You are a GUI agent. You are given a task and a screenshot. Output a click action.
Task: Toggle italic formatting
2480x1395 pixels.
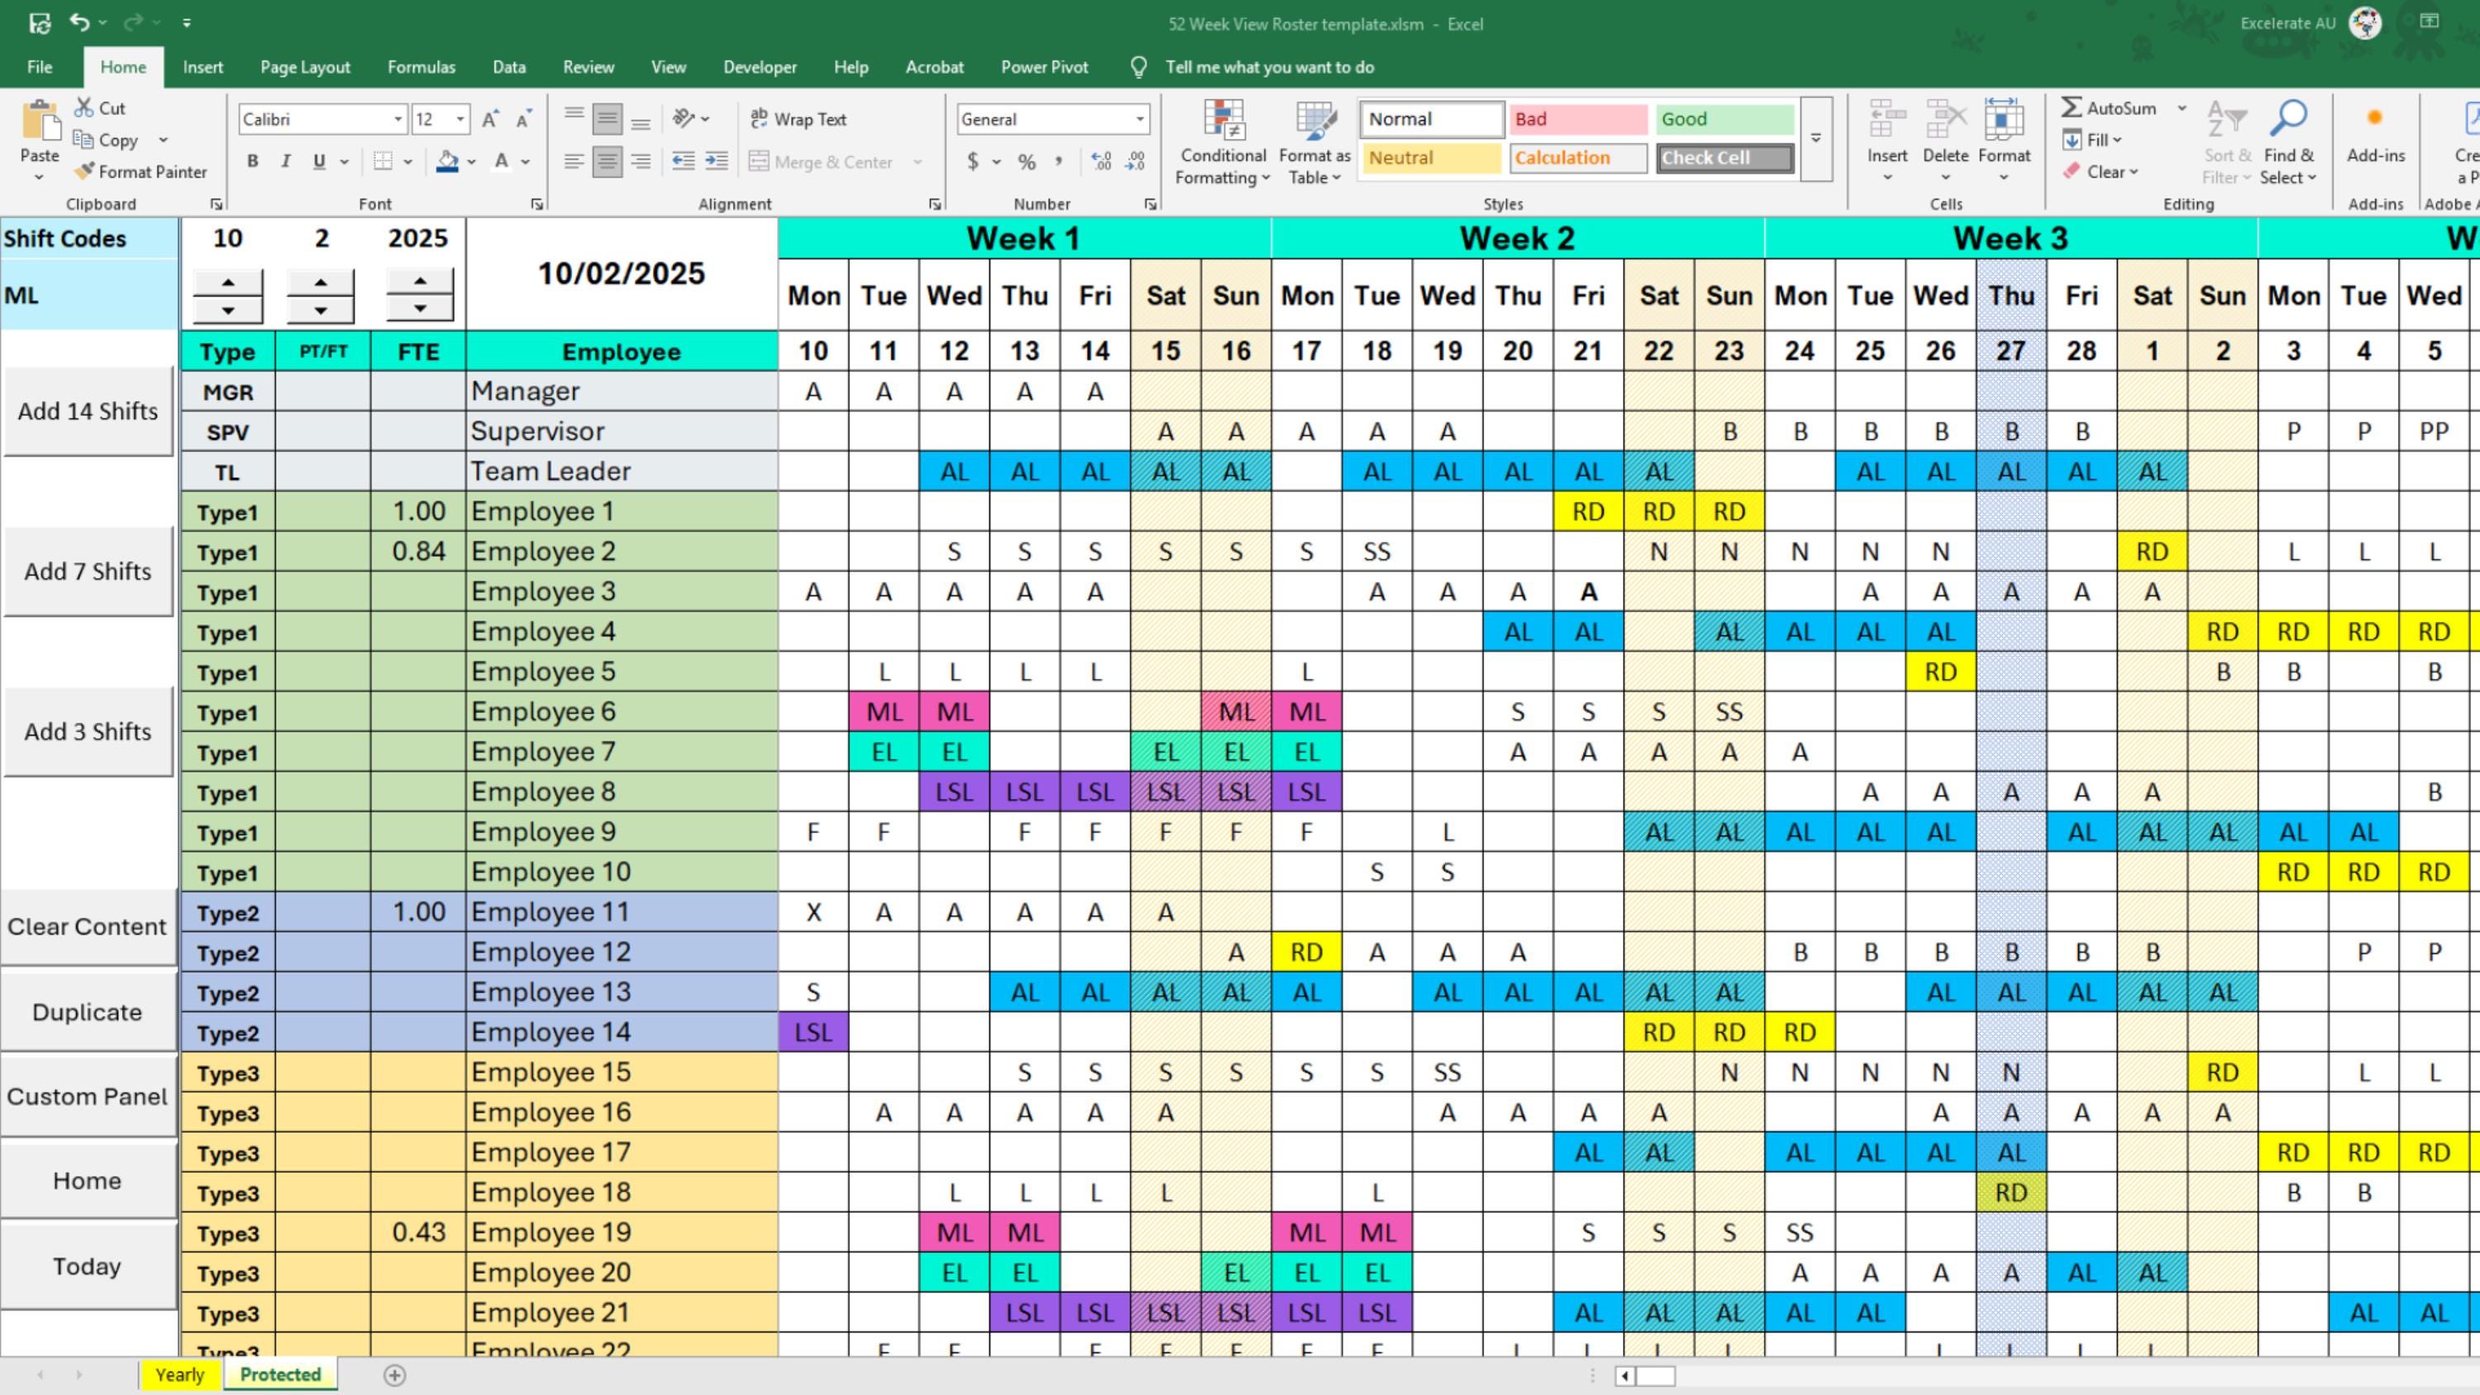click(286, 160)
